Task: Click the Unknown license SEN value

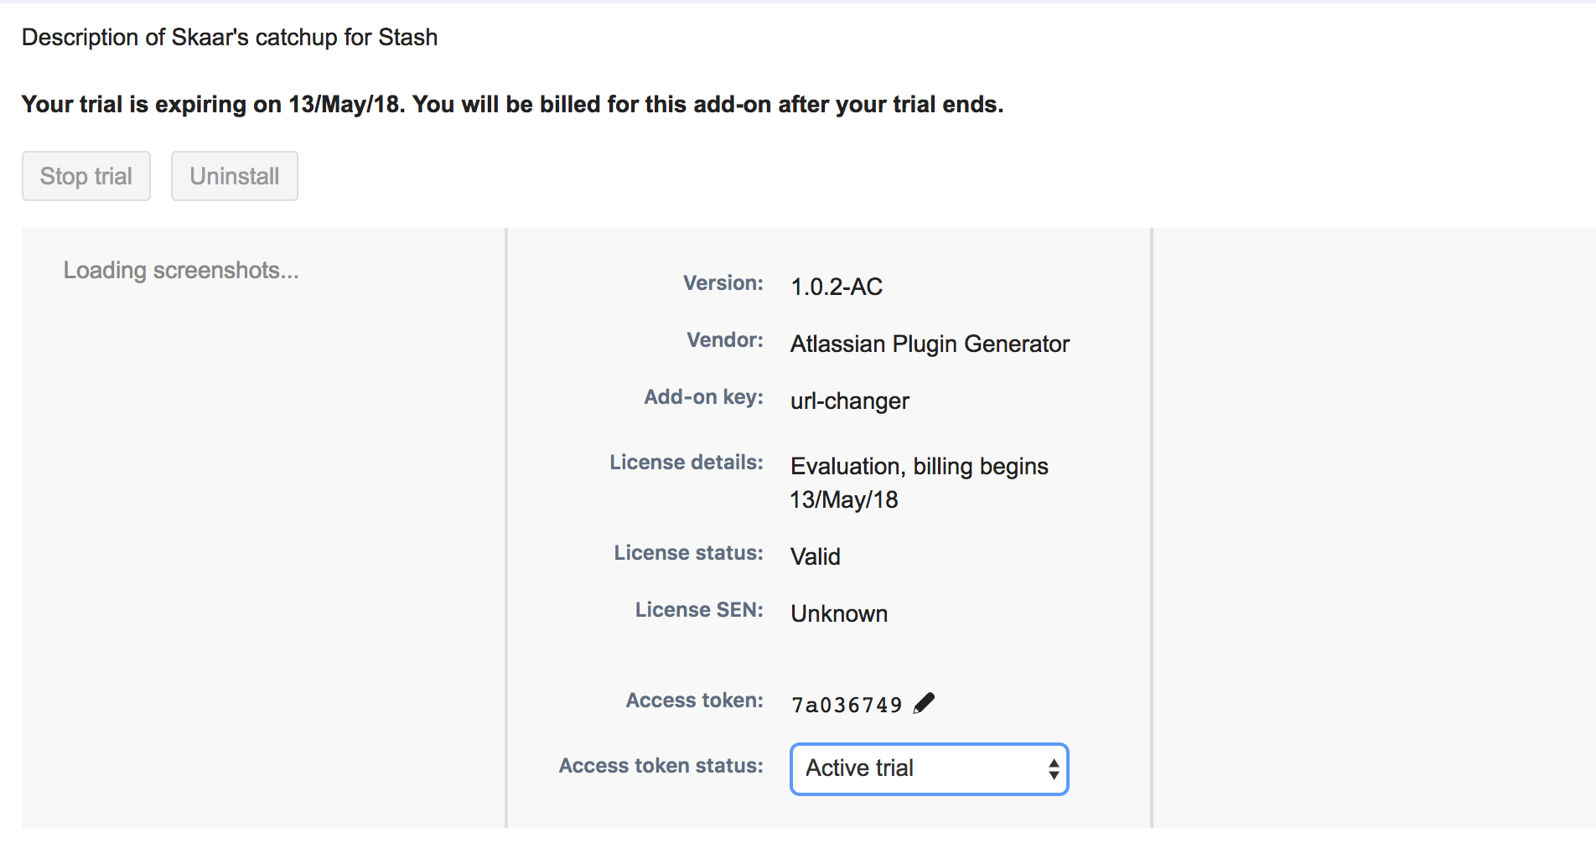Action: [x=838, y=613]
